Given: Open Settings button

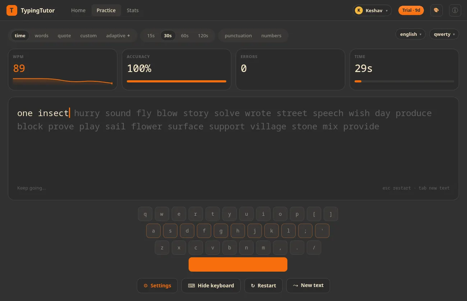Looking at the screenshot, I should coord(157,286).
